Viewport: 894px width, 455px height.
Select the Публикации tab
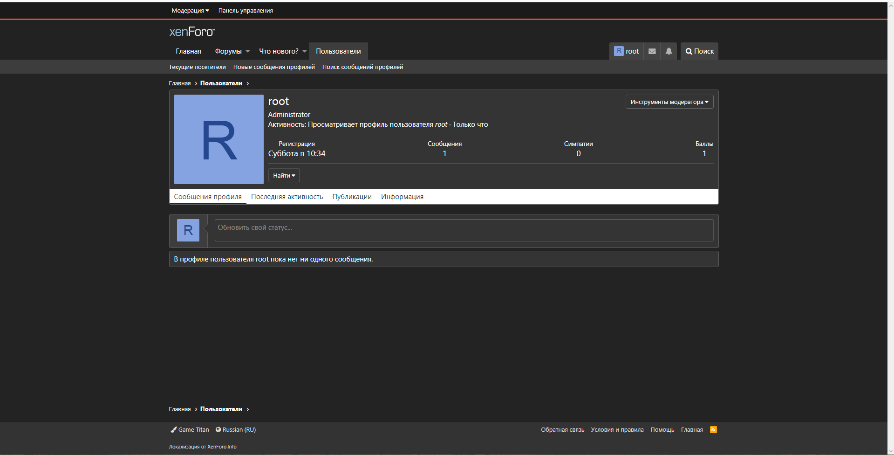pos(352,197)
